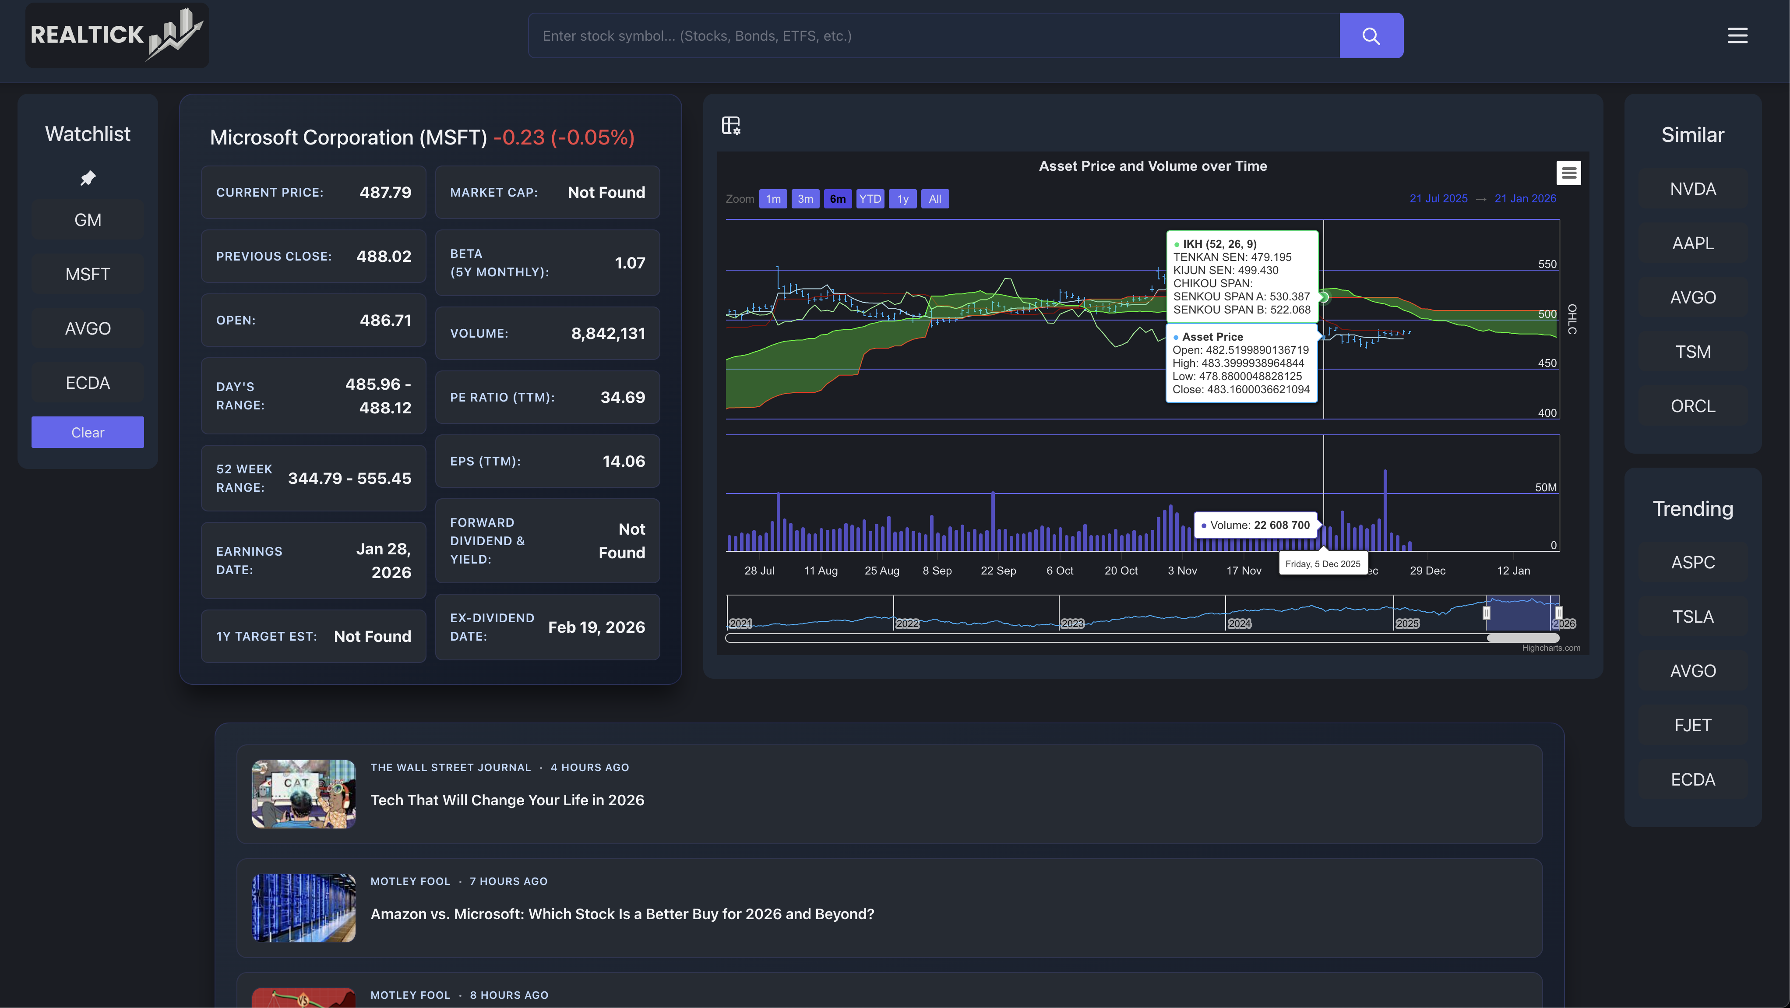Click the Motley Fool server-room article thumbnail

point(304,908)
